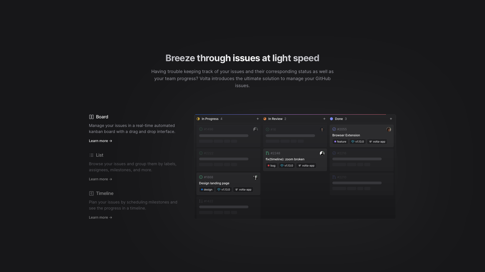Image resolution: width=485 pixels, height=272 pixels.
Task: Click the feature label tag
Action: coord(340,142)
